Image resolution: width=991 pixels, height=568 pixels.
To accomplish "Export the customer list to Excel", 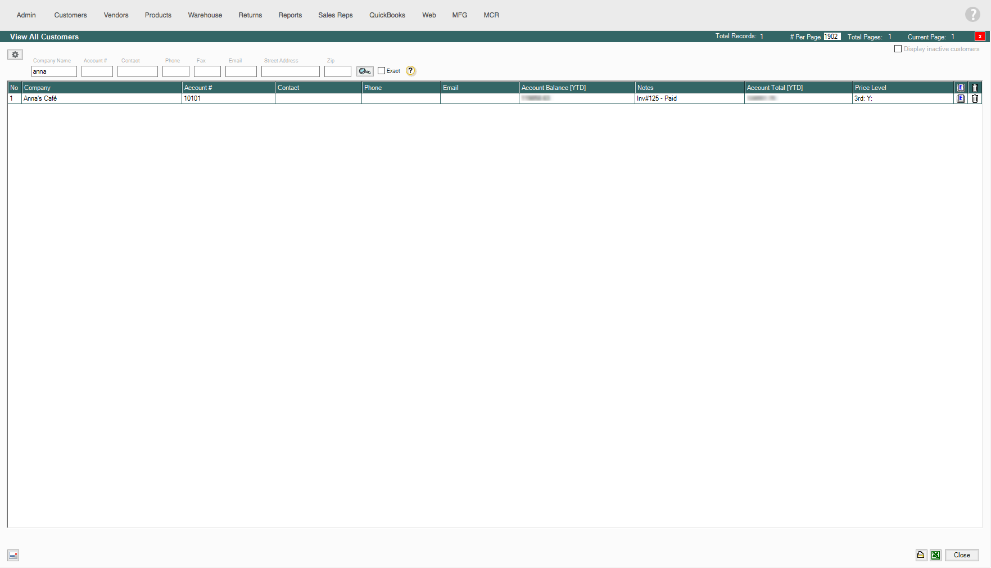I will click(x=935, y=555).
